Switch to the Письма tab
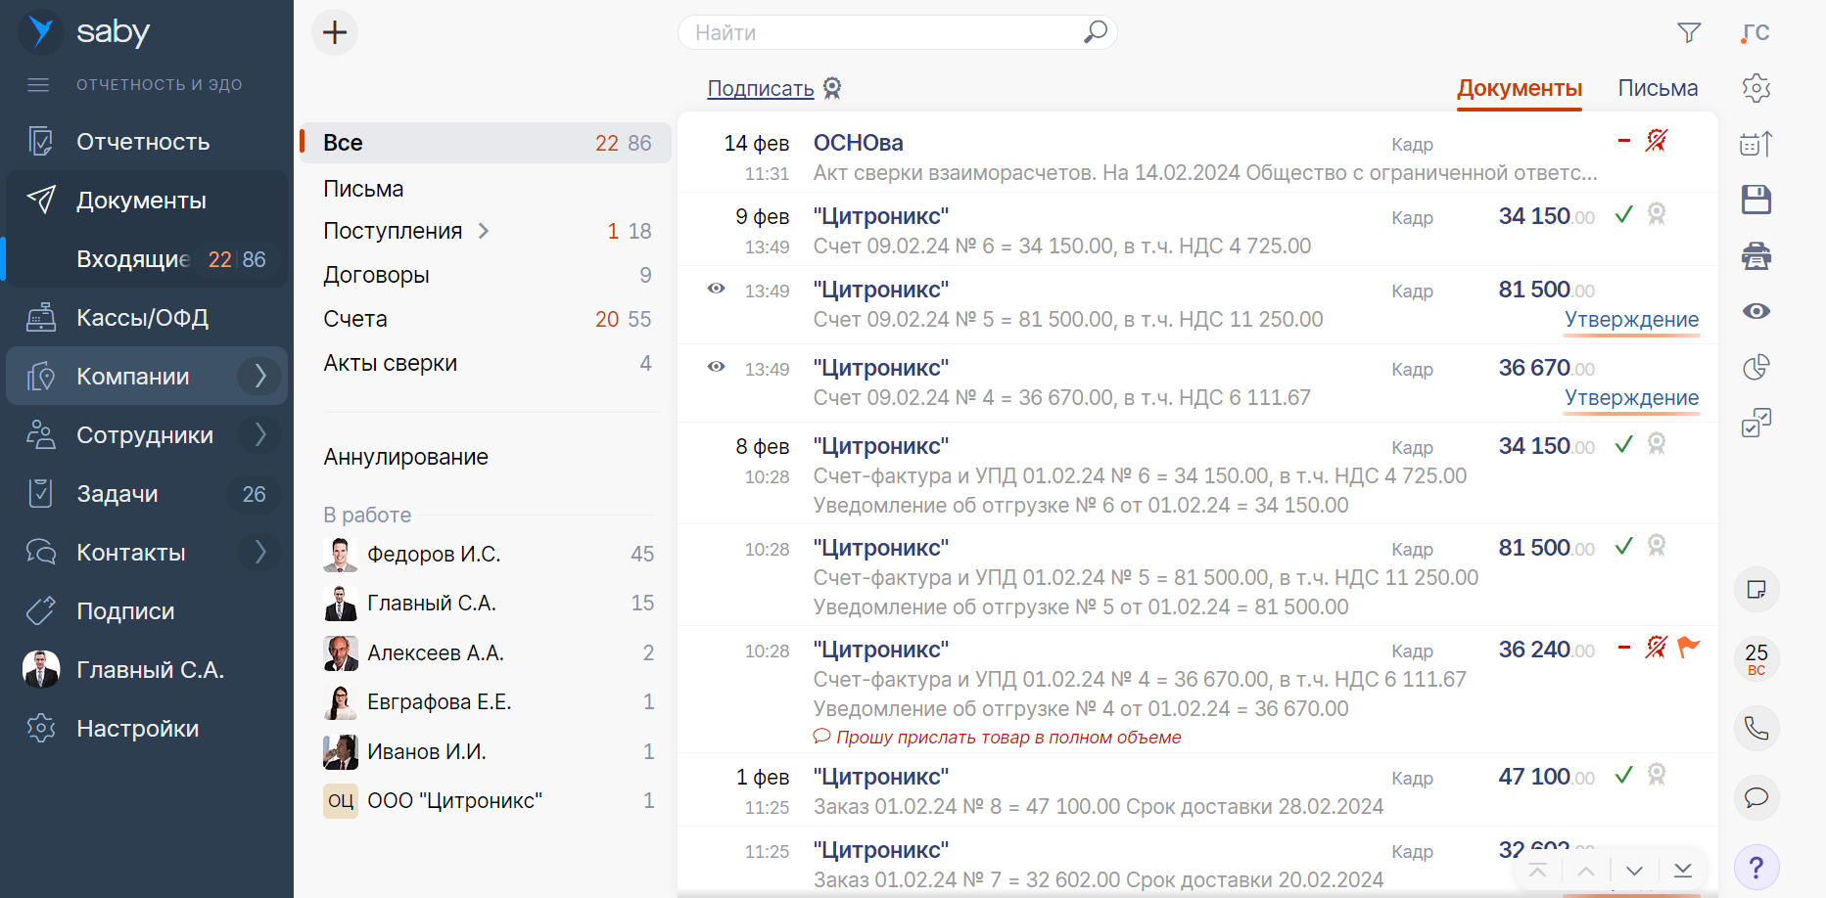1826x898 pixels. (x=1657, y=88)
